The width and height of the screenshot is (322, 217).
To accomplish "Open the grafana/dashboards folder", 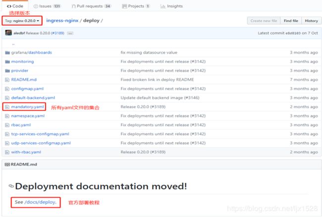I will [31, 53].
